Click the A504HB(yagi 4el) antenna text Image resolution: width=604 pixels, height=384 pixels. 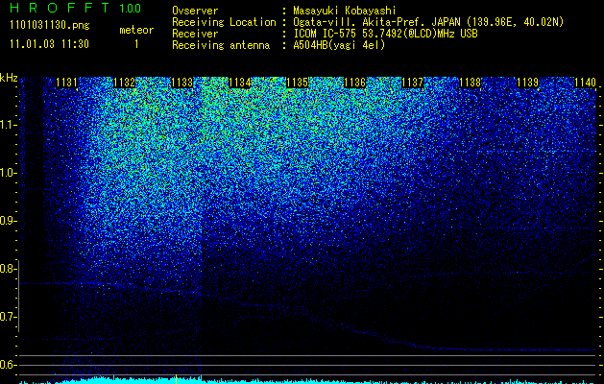[339, 45]
